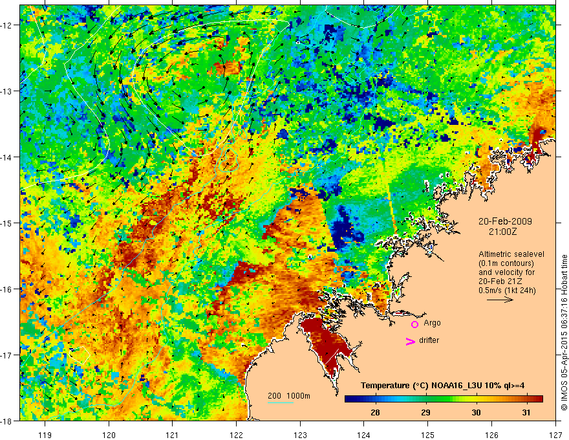Image resolution: width=569 pixels, height=440 pixels.
Task: Click the latitude label '-18'
Action: (7, 421)
